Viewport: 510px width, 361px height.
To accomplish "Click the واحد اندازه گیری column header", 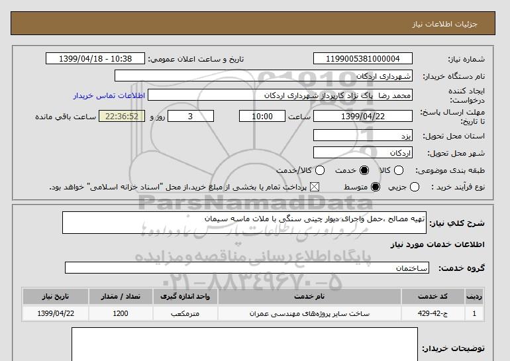I will (x=185, y=296).
